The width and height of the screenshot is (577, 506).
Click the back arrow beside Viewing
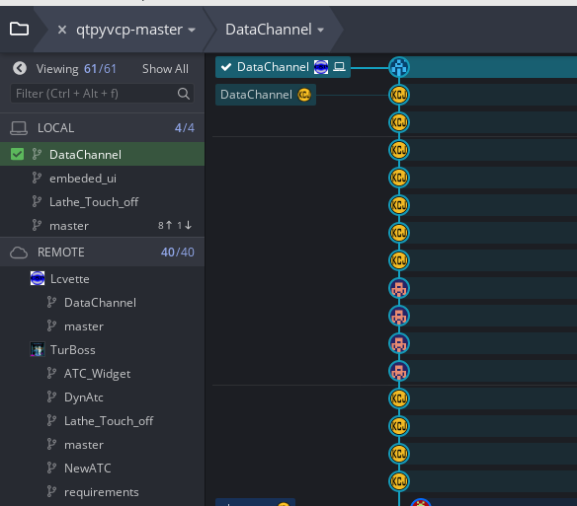(x=20, y=68)
